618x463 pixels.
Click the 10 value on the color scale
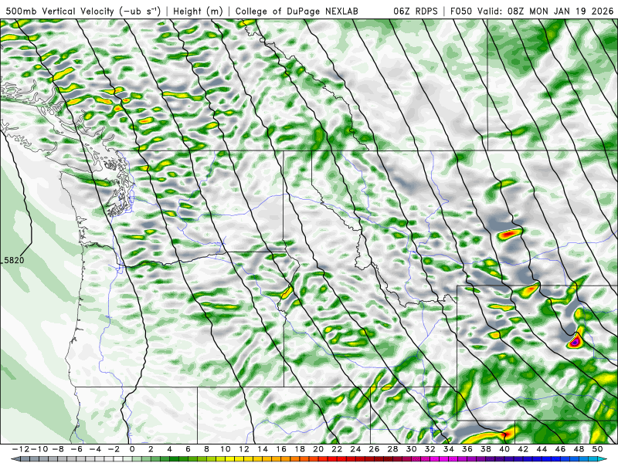click(x=225, y=449)
